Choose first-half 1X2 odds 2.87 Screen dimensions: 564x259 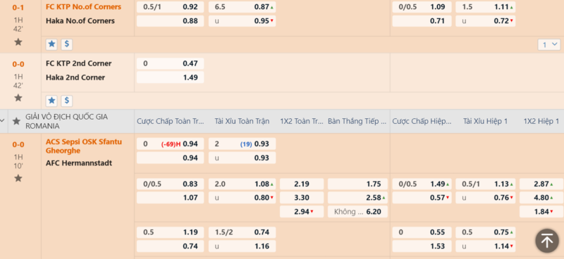point(541,184)
